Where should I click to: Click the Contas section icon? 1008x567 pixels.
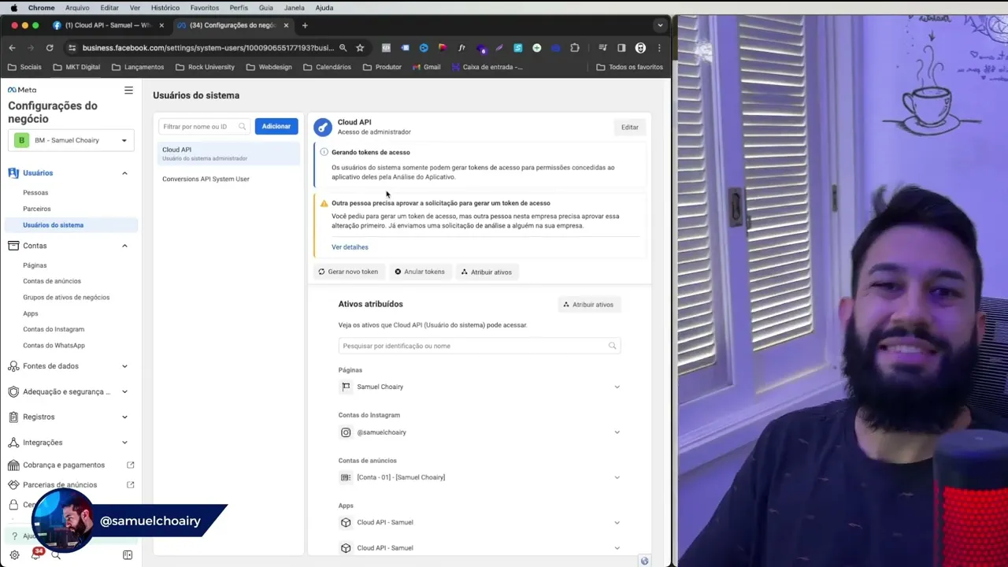[x=13, y=246]
